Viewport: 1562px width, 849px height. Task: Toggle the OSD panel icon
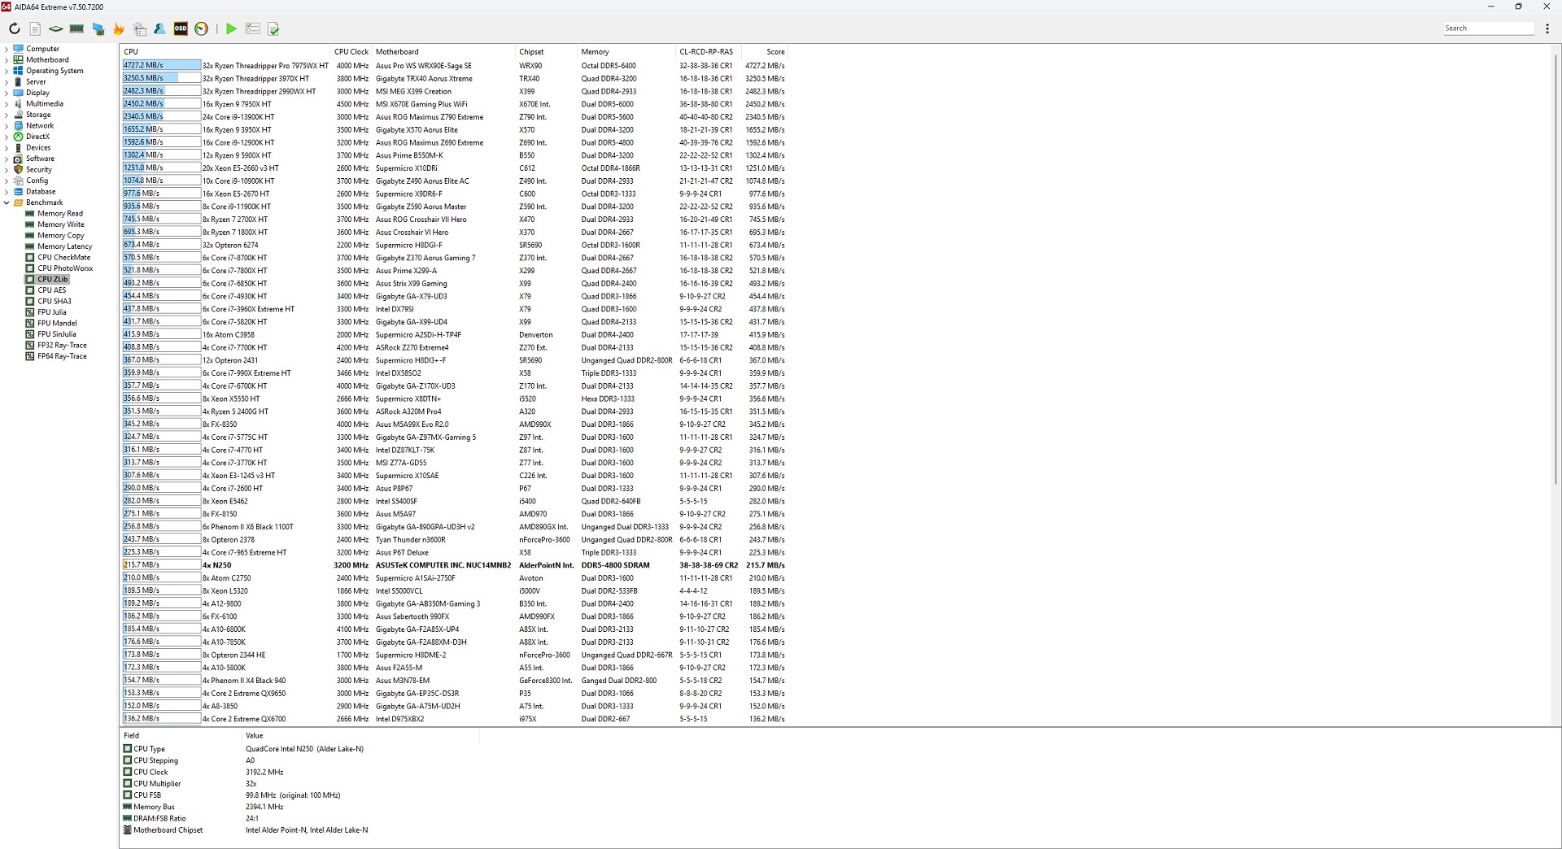pos(181,29)
